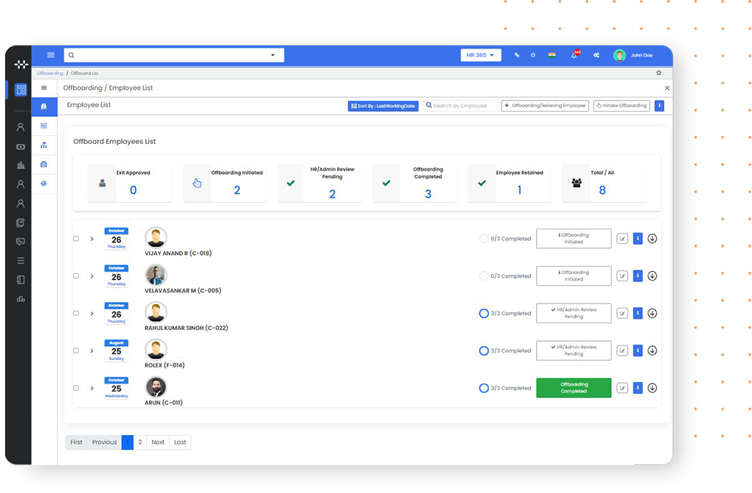This screenshot has width=752, height=493.
Task: Select the star favorites icon in the blue bar
Action: [x=532, y=54]
